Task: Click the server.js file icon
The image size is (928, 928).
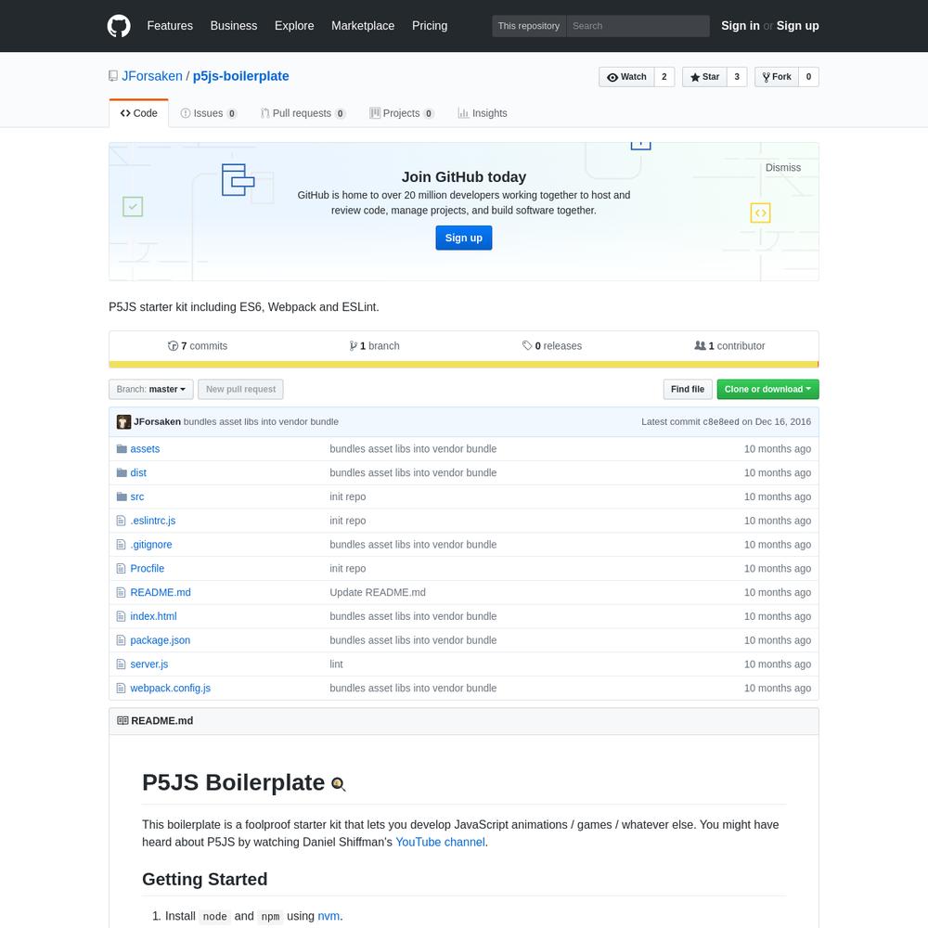Action: (x=121, y=664)
